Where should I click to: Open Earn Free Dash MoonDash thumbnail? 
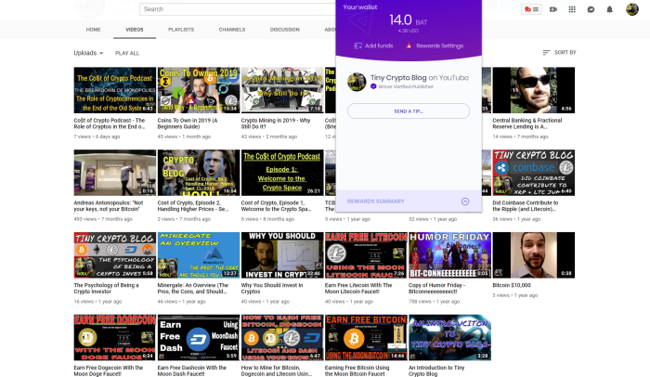pos(199,337)
